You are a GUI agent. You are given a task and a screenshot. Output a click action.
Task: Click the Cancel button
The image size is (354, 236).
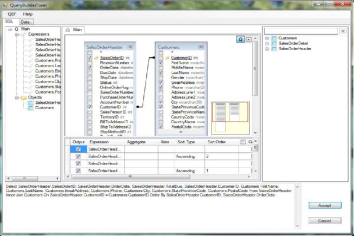(x=325, y=221)
